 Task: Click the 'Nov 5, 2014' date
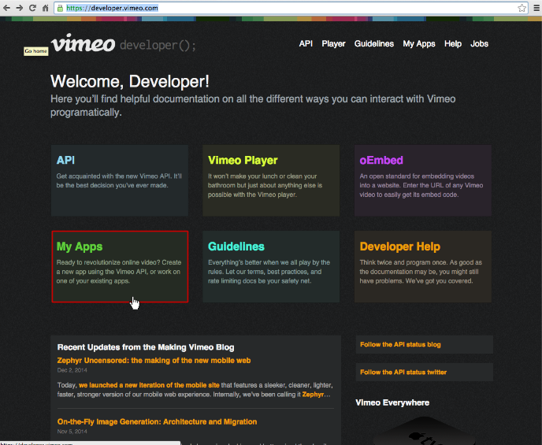pos(72,431)
